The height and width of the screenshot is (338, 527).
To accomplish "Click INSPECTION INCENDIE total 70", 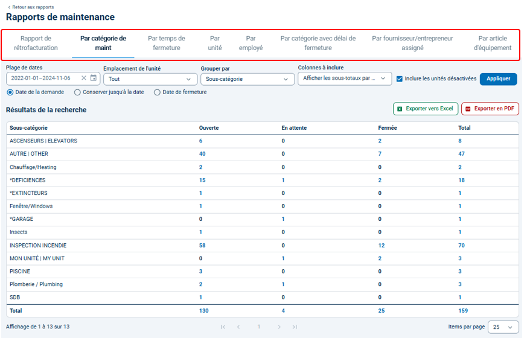I will (x=461, y=246).
